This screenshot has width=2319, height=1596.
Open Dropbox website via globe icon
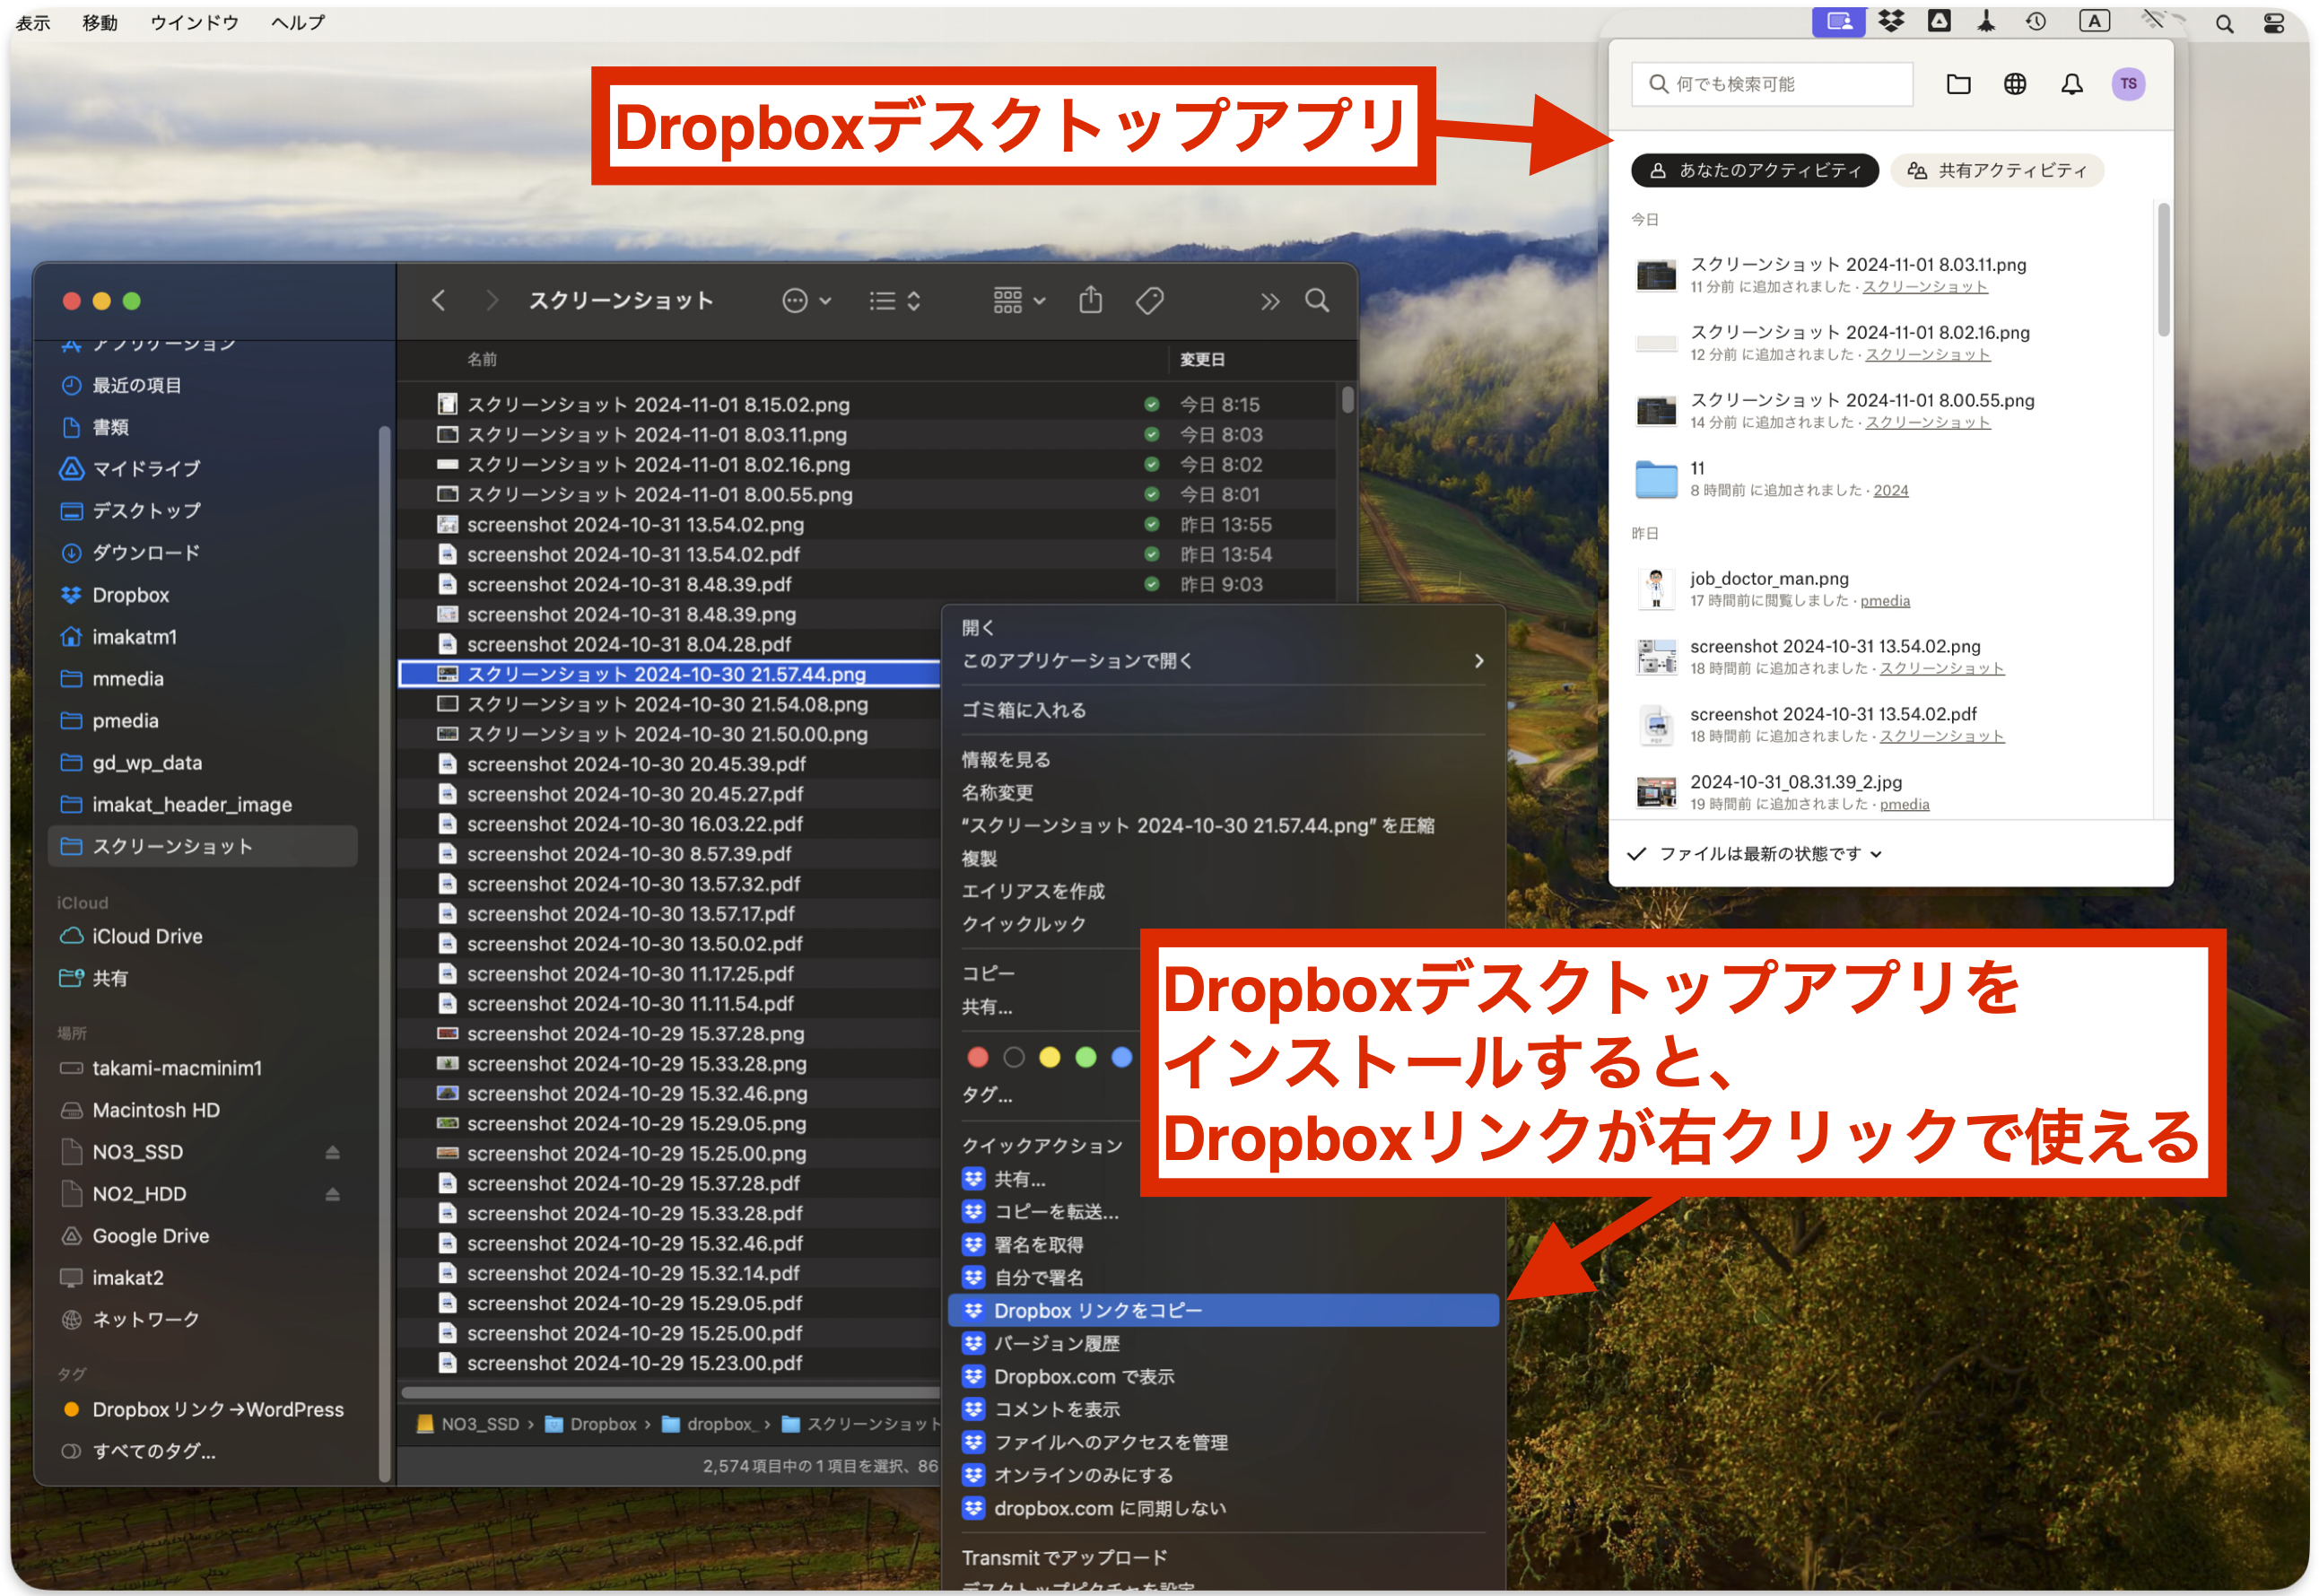[x=2014, y=84]
